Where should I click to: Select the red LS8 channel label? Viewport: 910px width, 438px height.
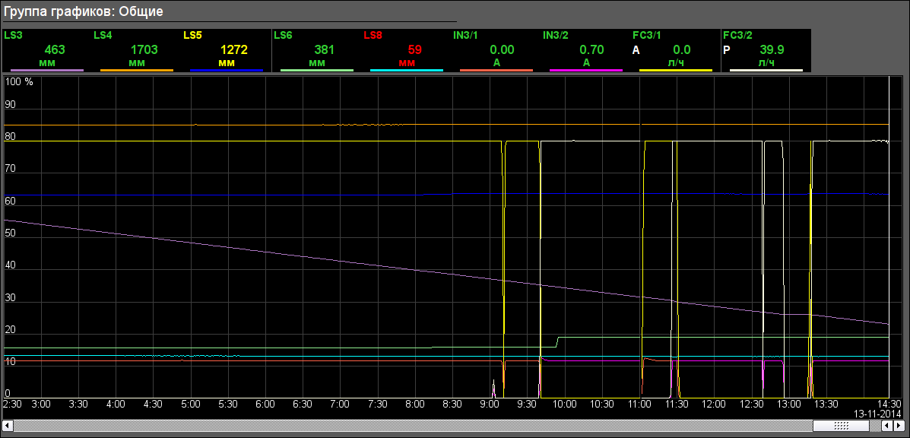coord(373,36)
